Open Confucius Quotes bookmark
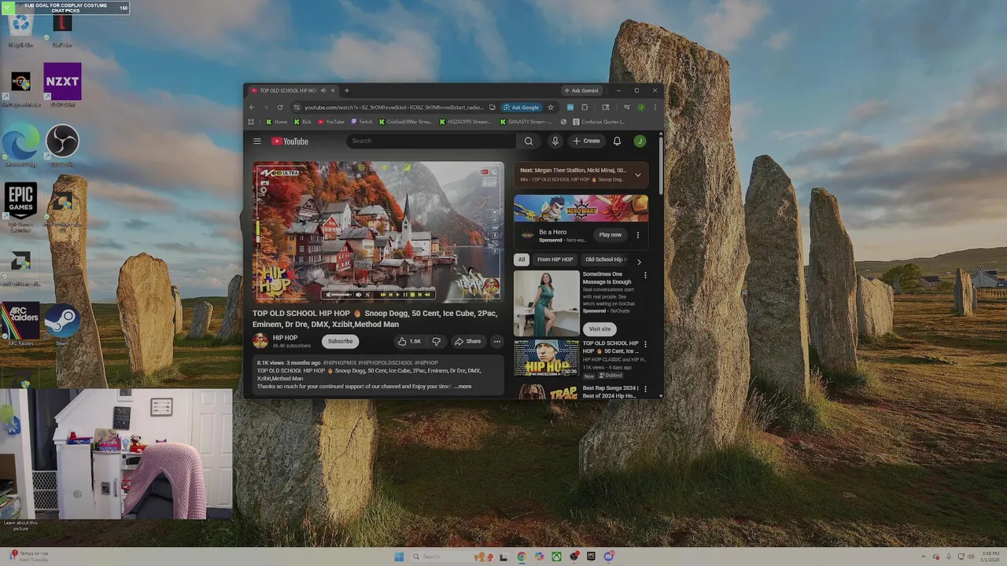Image resolution: width=1007 pixels, height=566 pixels. (x=599, y=122)
